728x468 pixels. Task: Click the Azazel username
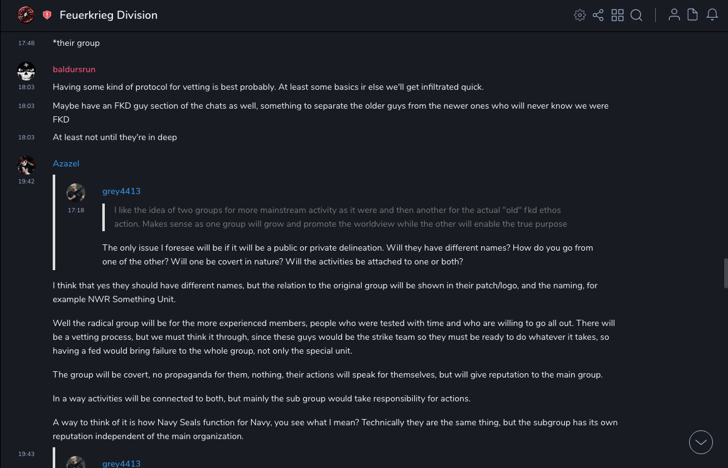tap(66, 163)
